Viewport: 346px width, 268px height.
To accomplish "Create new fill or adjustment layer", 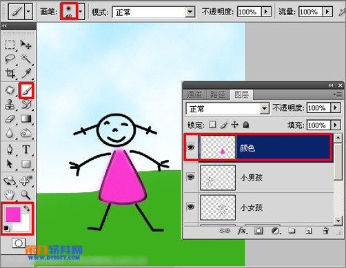I will point(276,231).
